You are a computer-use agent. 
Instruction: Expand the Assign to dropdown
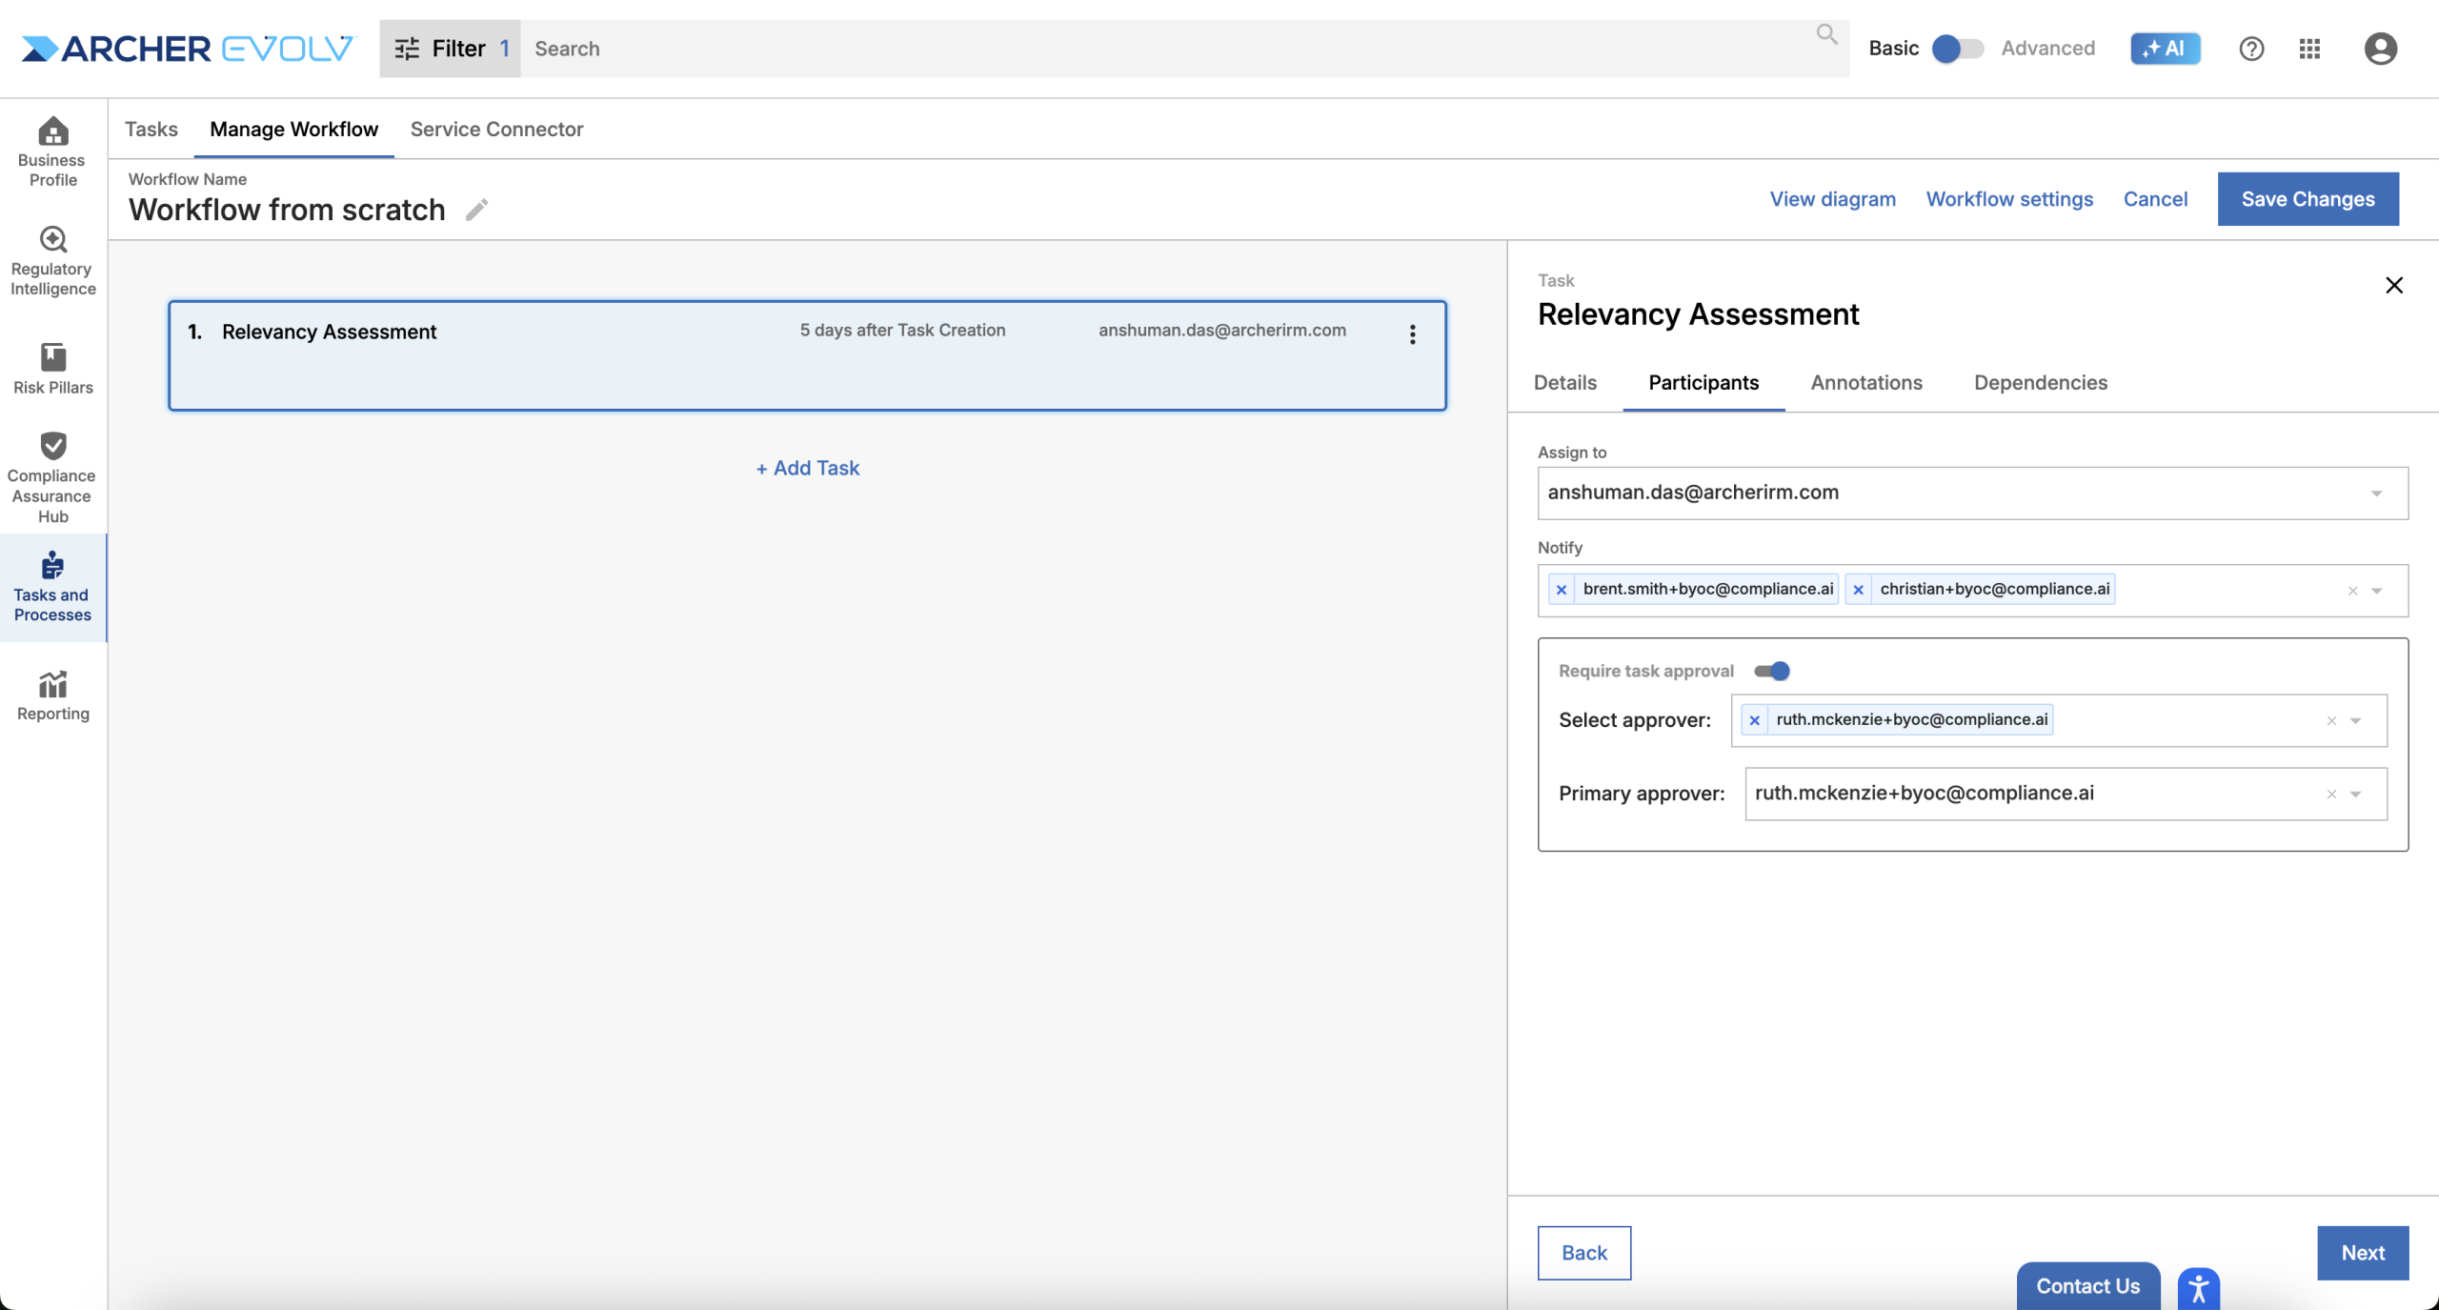point(2376,494)
